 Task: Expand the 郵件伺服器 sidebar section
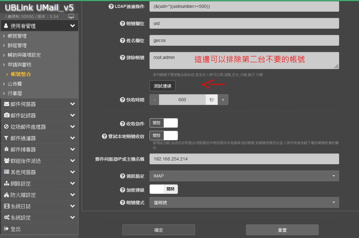coord(39,104)
